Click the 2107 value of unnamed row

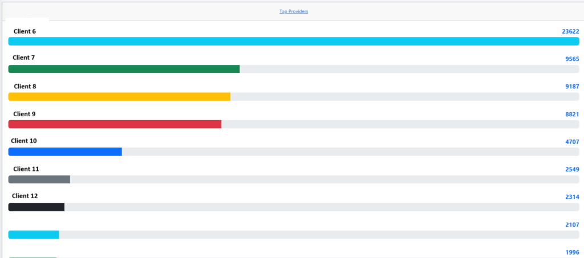pyautogui.click(x=572, y=224)
